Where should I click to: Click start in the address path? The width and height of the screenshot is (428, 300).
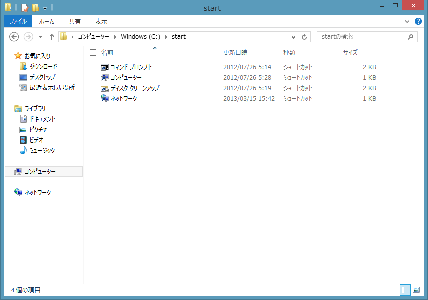click(x=179, y=37)
